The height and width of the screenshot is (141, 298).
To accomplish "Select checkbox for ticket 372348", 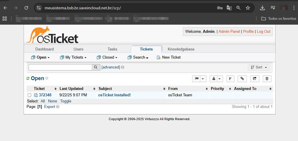I will 29,95.
